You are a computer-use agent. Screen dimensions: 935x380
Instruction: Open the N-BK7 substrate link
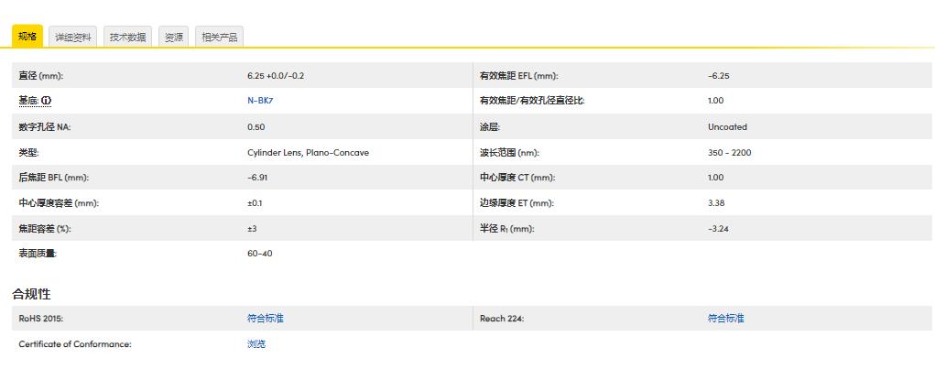(x=260, y=101)
